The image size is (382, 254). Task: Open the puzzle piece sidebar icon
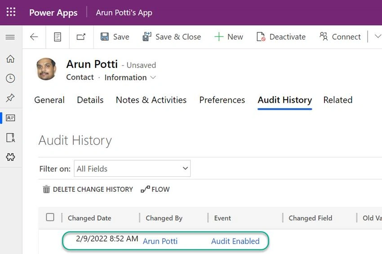[10, 157]
